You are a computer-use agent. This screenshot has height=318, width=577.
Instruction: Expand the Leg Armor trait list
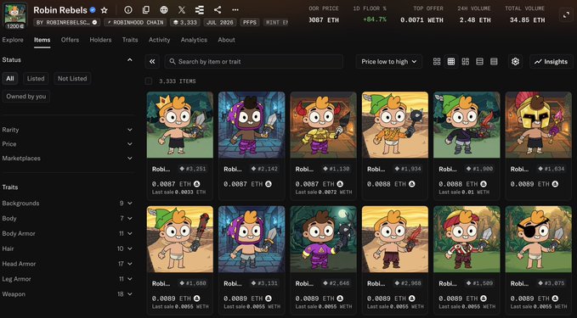68,279
